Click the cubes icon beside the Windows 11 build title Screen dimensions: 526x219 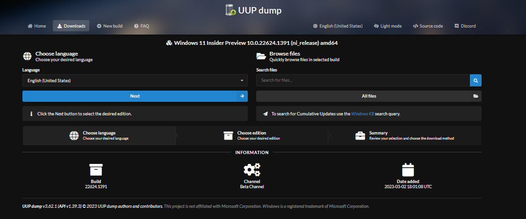pos(169,43)
